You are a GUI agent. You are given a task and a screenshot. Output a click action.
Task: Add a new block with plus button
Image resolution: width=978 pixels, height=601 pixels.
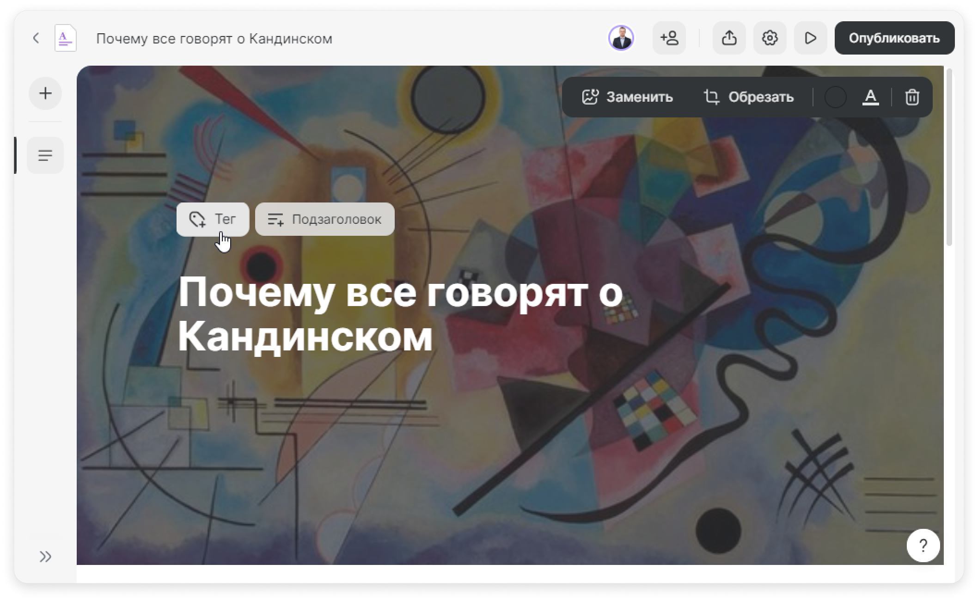tap(45, 93)
